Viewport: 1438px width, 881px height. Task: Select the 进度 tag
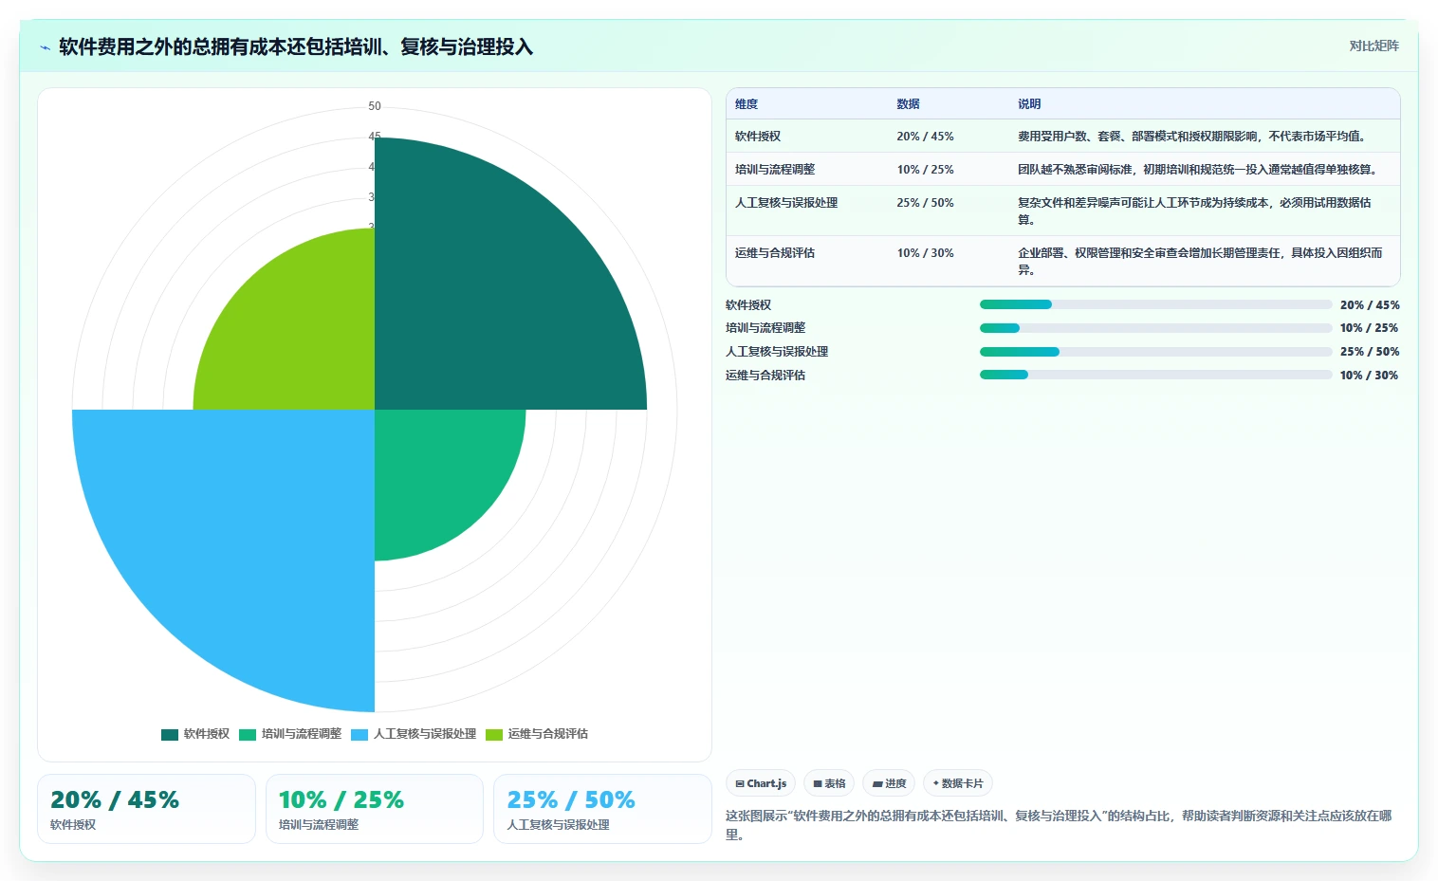(x=890, y=783)
